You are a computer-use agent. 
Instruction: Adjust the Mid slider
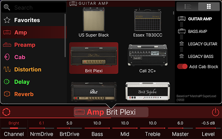(125, 128)
